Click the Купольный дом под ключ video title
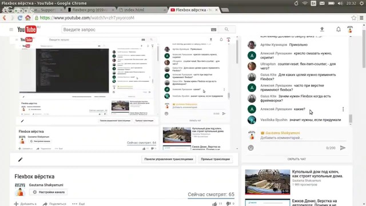The height and width of the screenshot is (206, 366). point(317,174)
